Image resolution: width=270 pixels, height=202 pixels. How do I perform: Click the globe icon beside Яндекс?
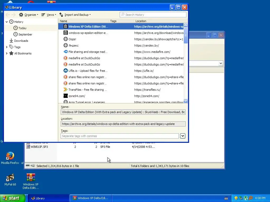[65, 45]
